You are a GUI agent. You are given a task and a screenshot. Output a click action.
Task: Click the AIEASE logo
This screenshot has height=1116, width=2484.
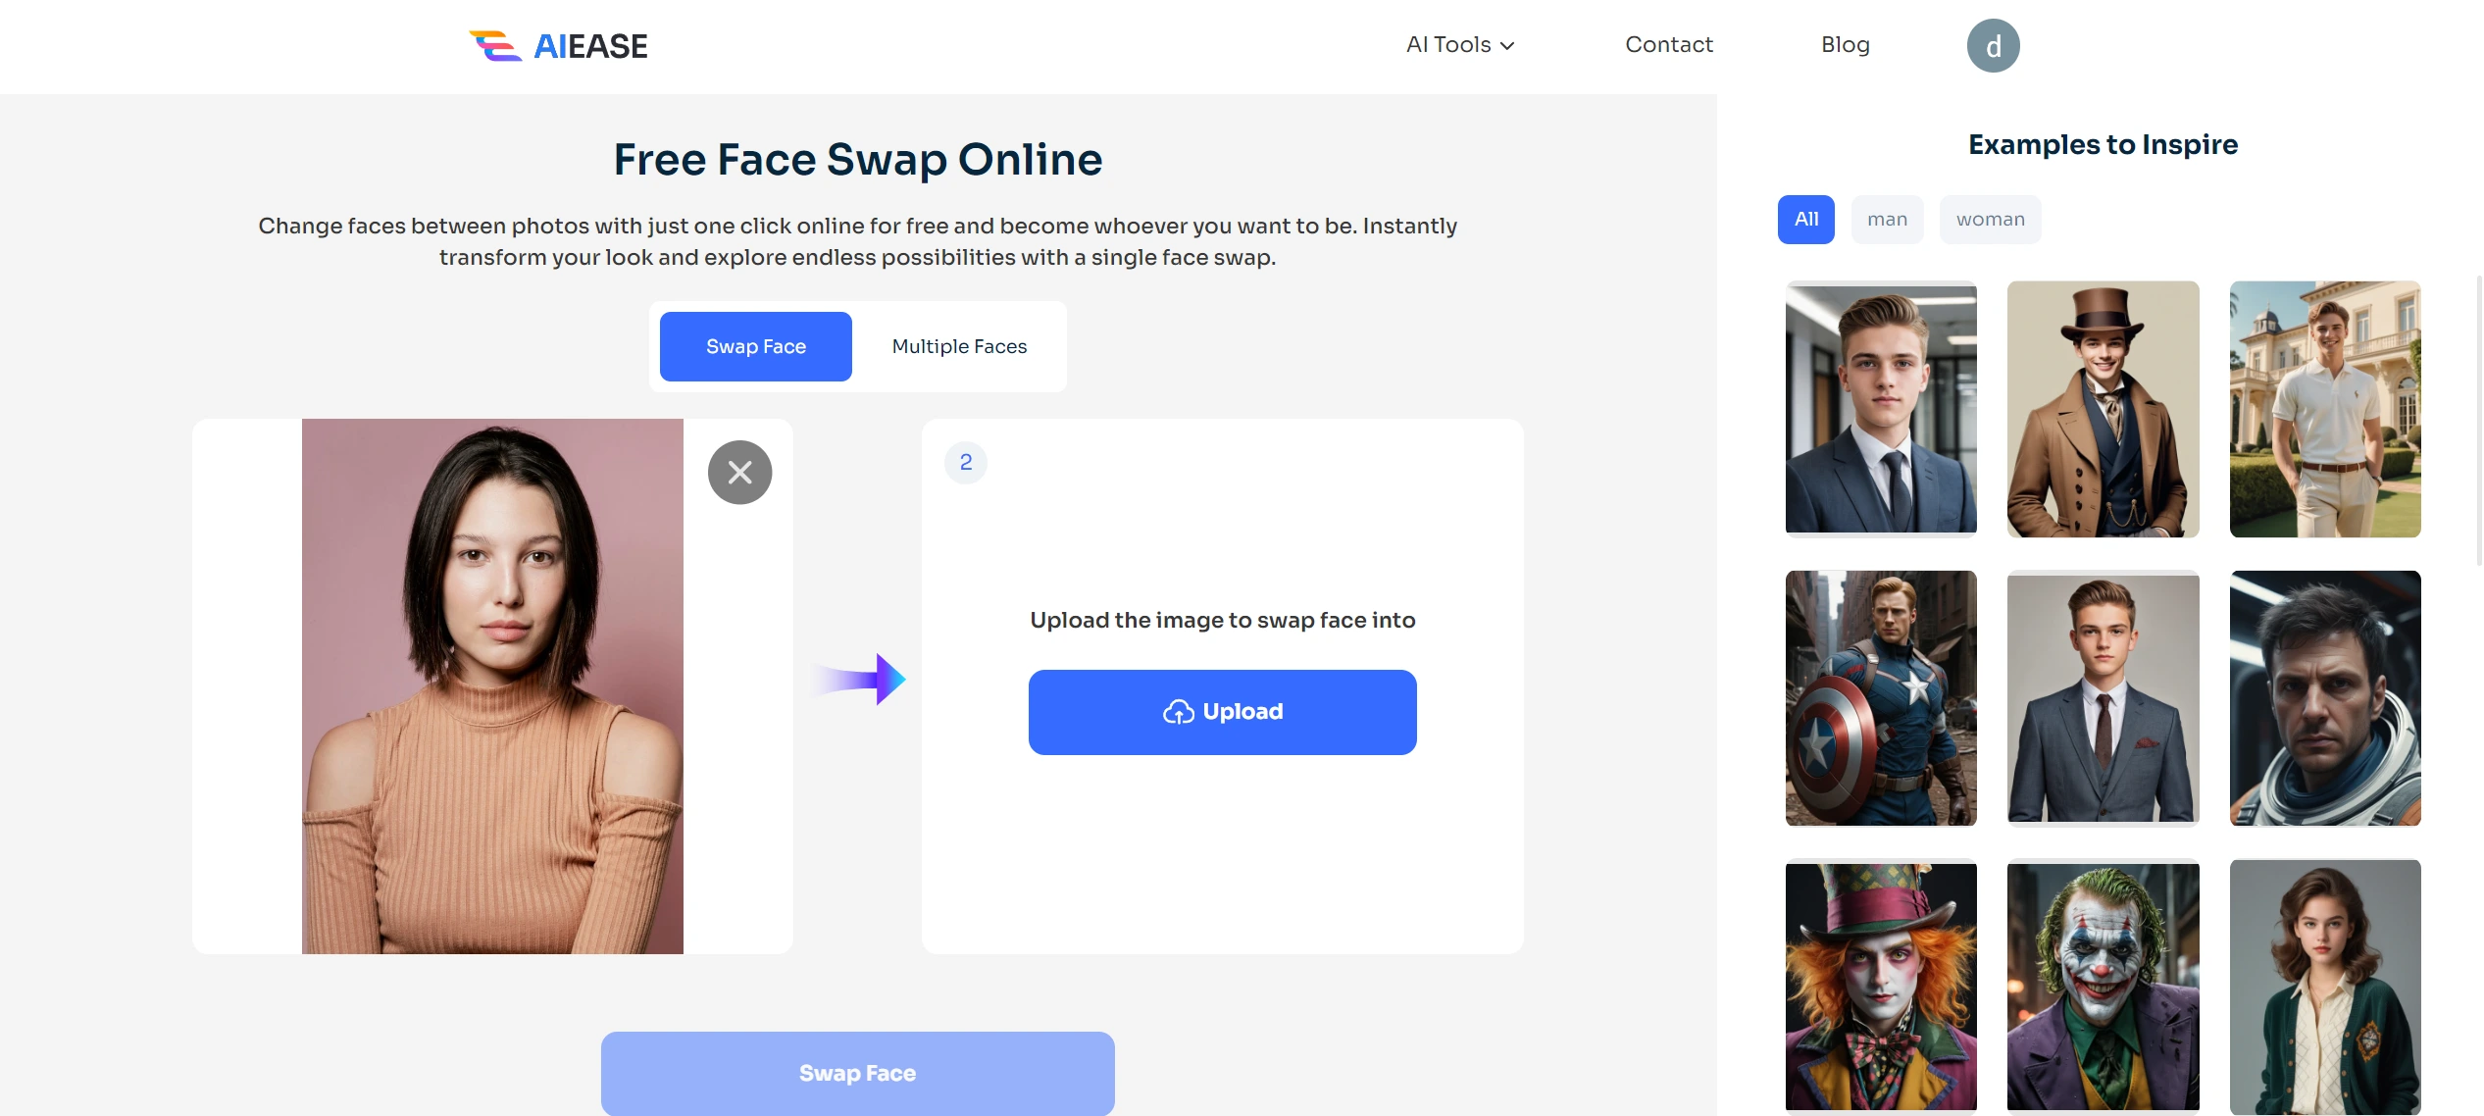tap(559, 46)
